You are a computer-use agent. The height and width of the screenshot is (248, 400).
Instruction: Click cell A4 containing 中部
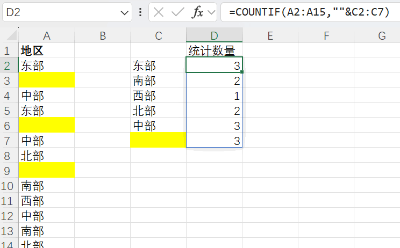pos(46,96)
